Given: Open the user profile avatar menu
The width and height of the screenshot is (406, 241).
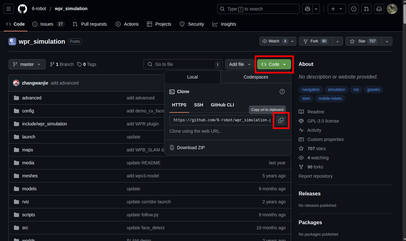Looking at the screenshot, I should [x=392, y=9].
